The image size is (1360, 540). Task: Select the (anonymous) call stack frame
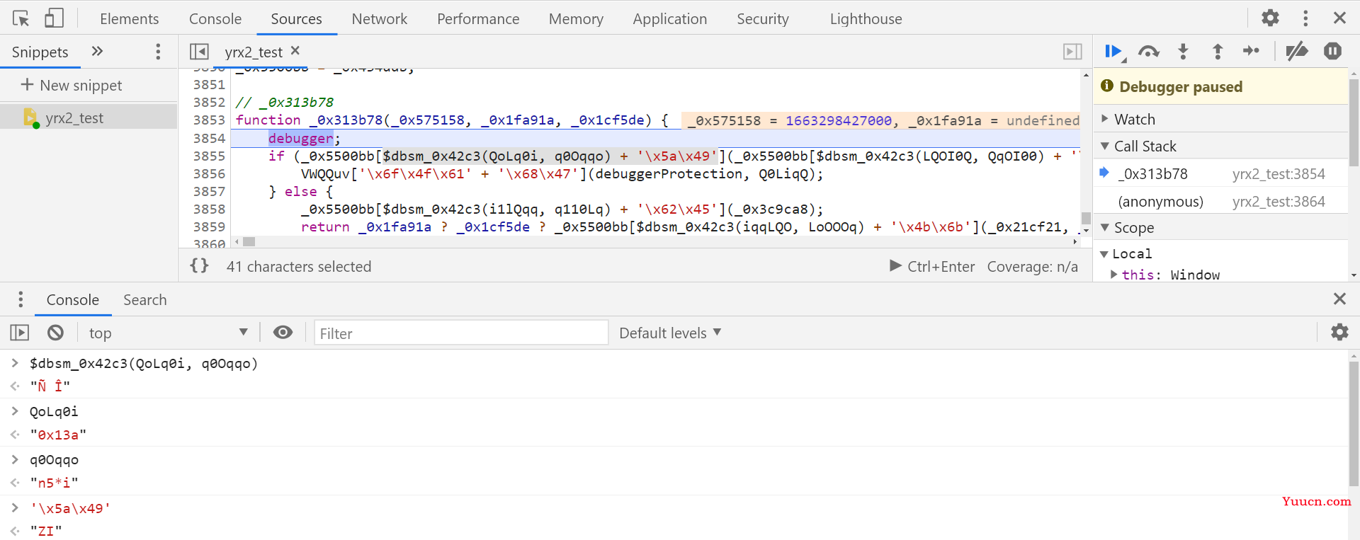(1220, 201)
